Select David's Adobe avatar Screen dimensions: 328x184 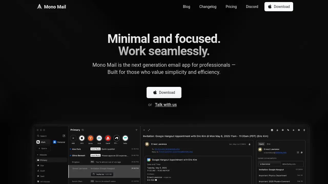point(108,138)
